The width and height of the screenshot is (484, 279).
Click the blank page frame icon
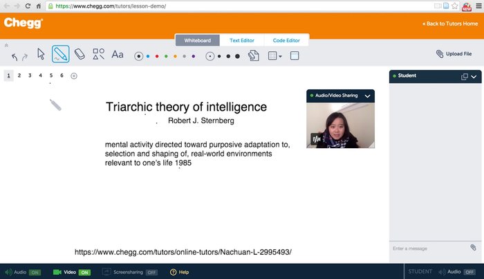click(295, 56)
